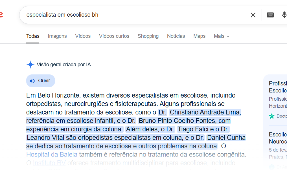Select the Vídeos curtos tab
This screenshot has width=287, height=170.
(114, 36)
